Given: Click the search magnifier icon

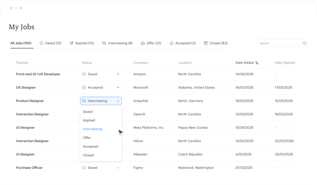Looking at the screenshot, I should [x=304, y=43].
